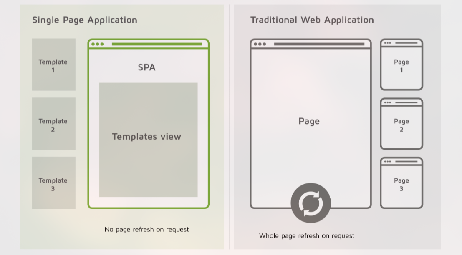Click the window dots on the Page 3 thumbnail

[387, 162]
